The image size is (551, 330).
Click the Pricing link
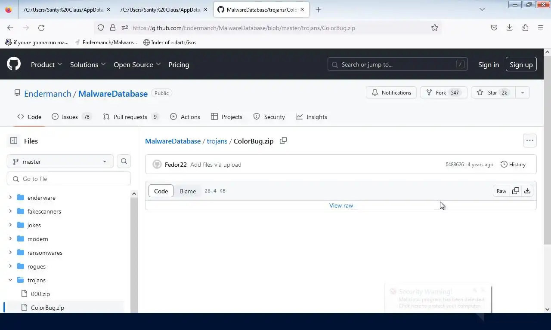tap(179, 64)
